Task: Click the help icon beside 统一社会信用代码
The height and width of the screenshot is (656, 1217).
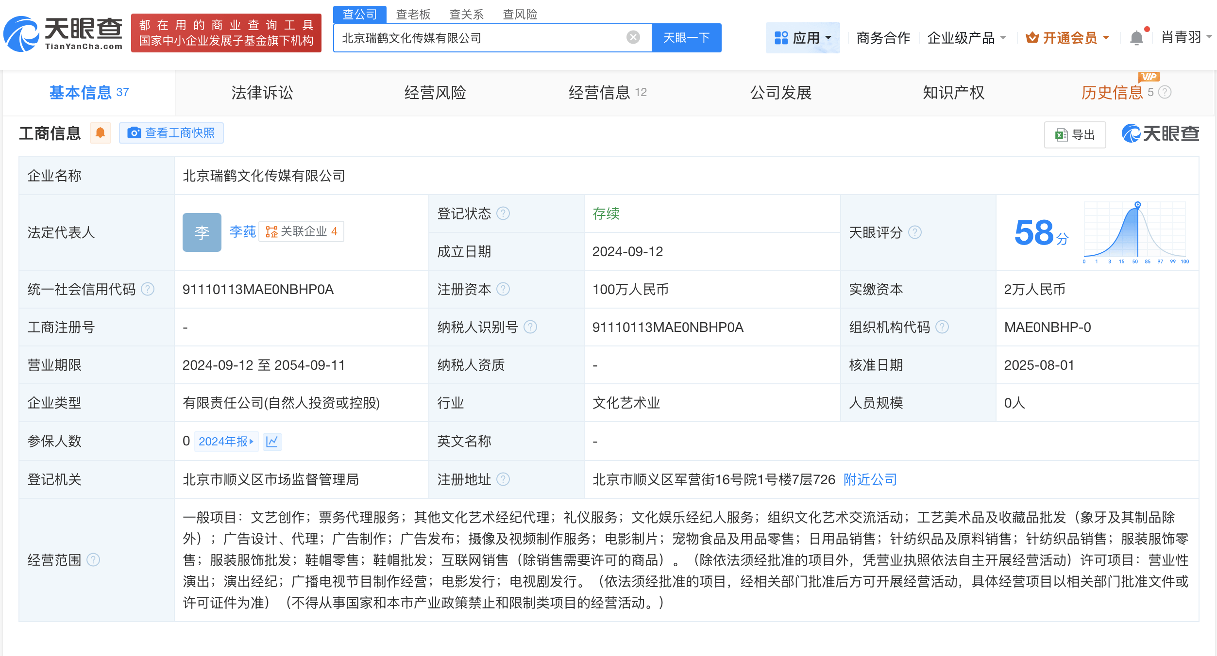Action: pos(148,289)
